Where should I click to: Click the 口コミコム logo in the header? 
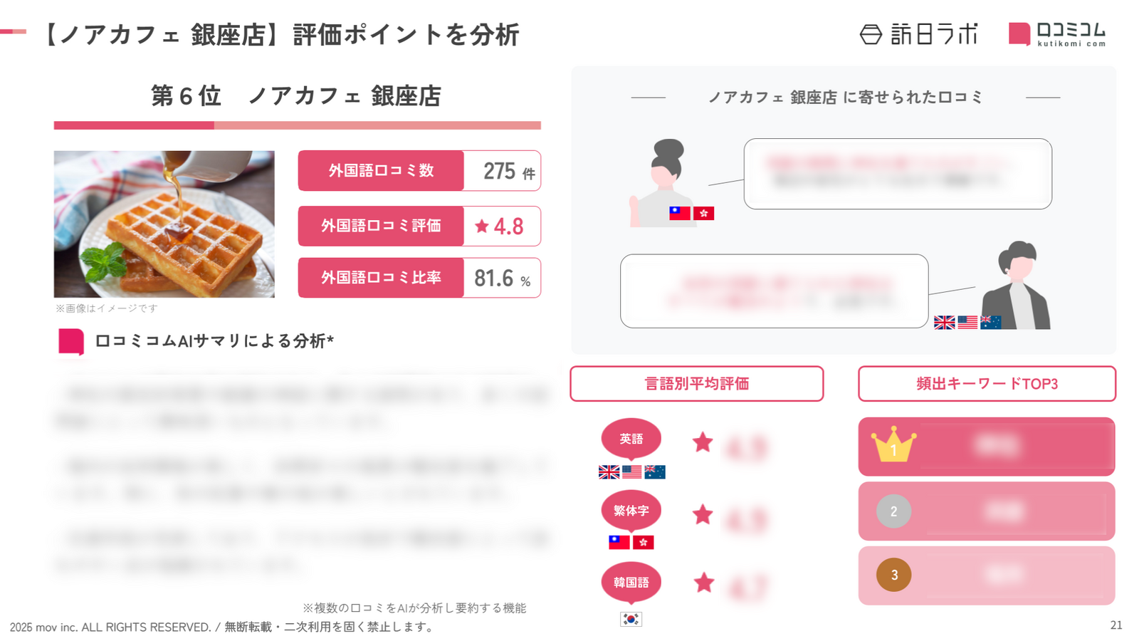1057,33
